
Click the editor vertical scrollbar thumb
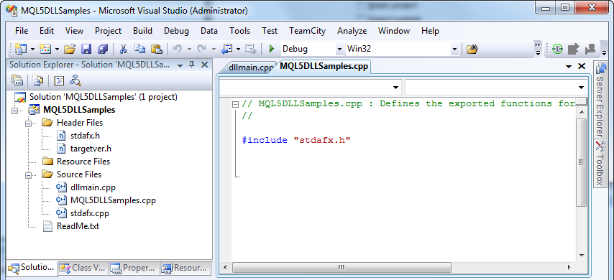point(581,162)
